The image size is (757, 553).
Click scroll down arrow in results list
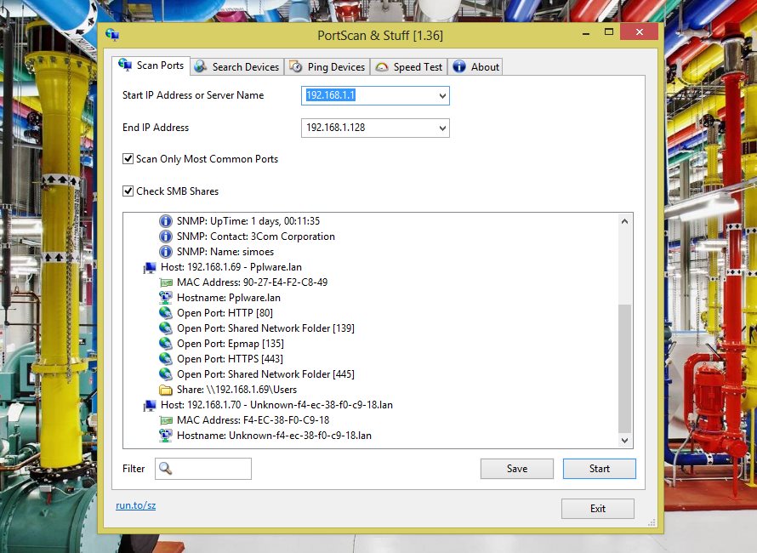pyautogui.click(x=624, y=441)
